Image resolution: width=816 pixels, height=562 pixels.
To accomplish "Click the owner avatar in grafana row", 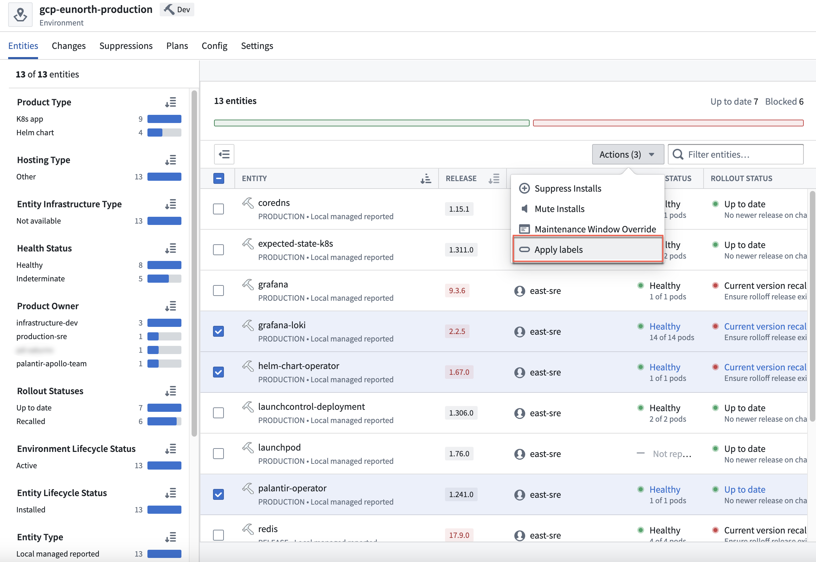I will [x=519, y=291].
